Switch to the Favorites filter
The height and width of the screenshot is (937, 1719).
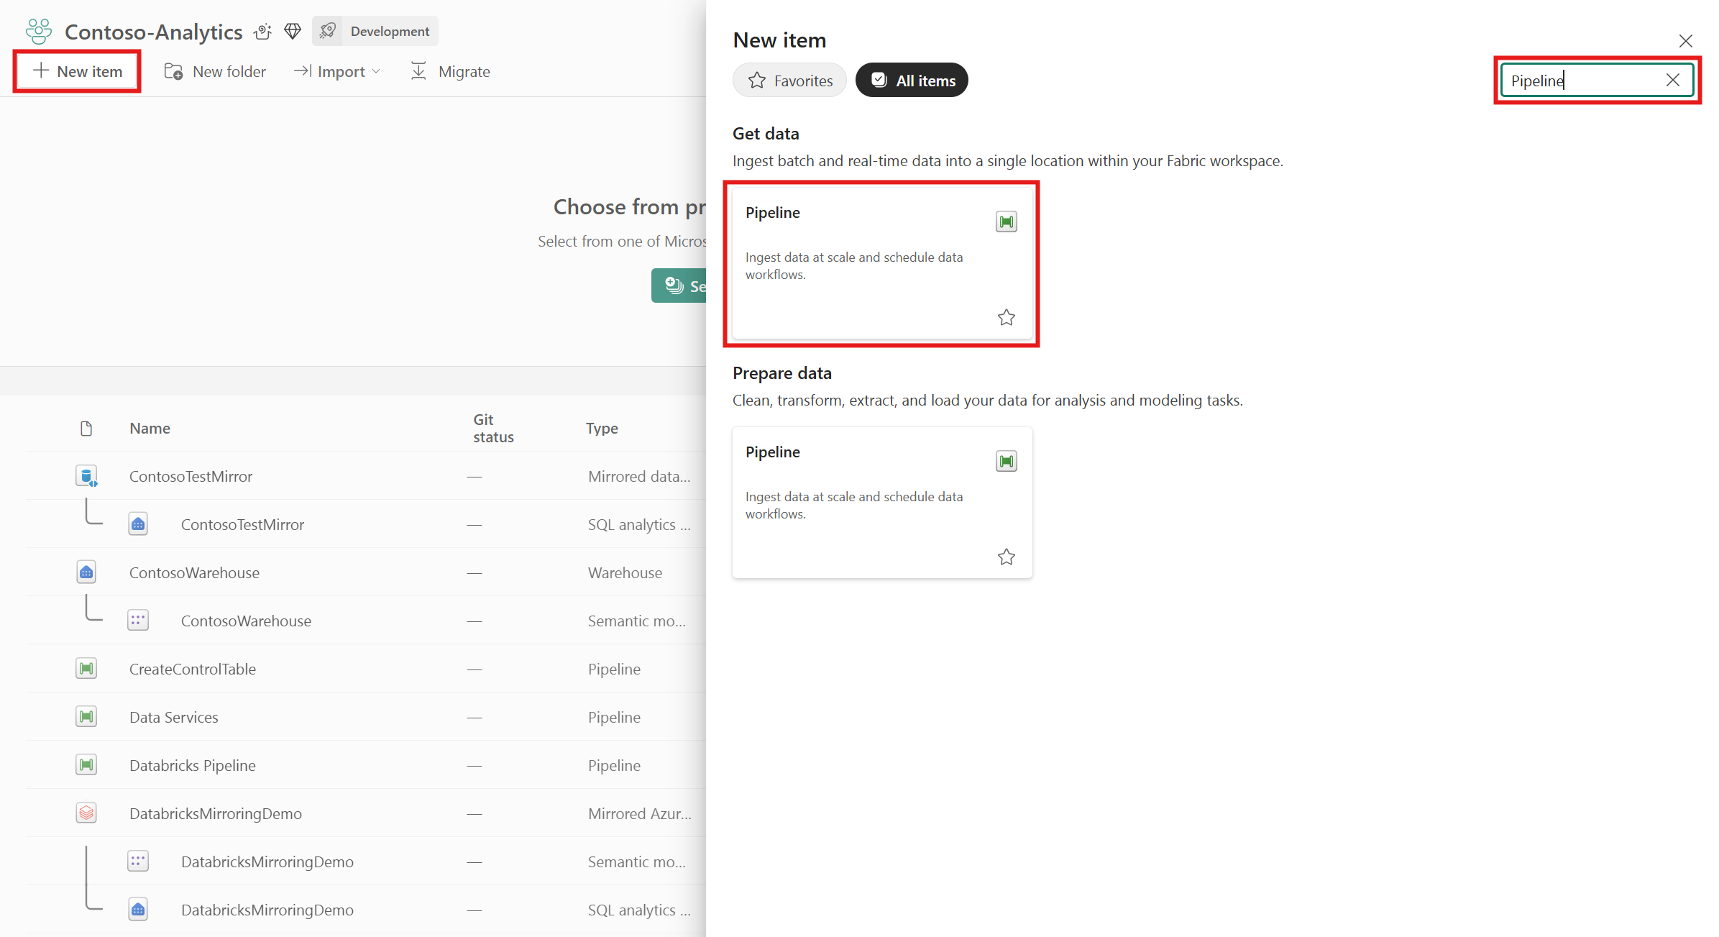(789, 81)
